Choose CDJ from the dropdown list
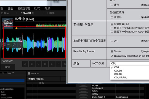The width and height of the screenshot is (149, 99). click(129, 67)
